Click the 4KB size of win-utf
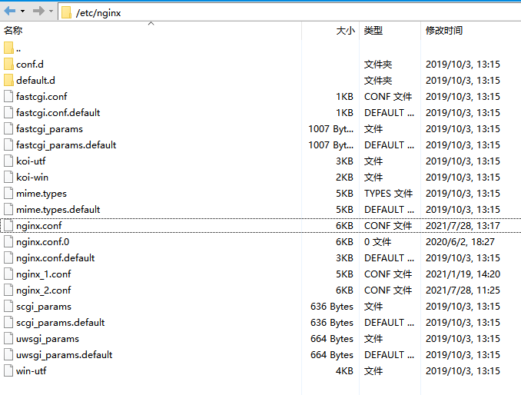The width and height of the screenshot is (521, 395). pos(344,371)
